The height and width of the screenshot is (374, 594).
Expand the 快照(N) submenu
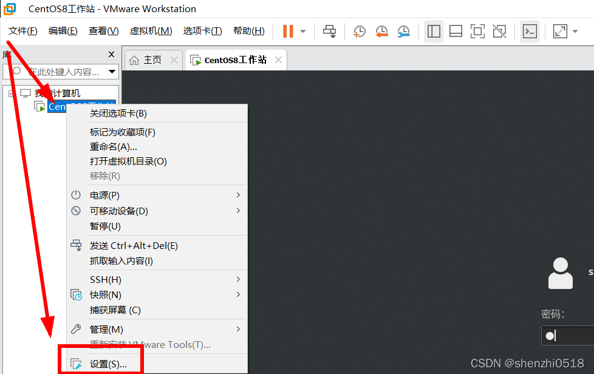(x=157, y=295)
